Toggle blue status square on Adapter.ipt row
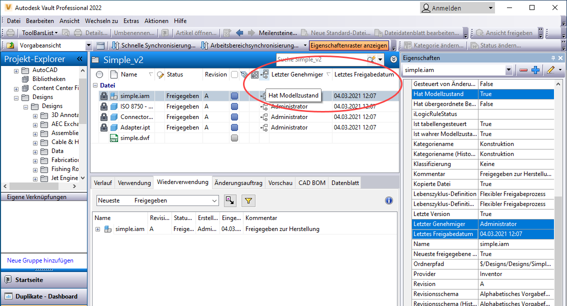The height and width of the screenshot is (306, 567). (234, 127)
